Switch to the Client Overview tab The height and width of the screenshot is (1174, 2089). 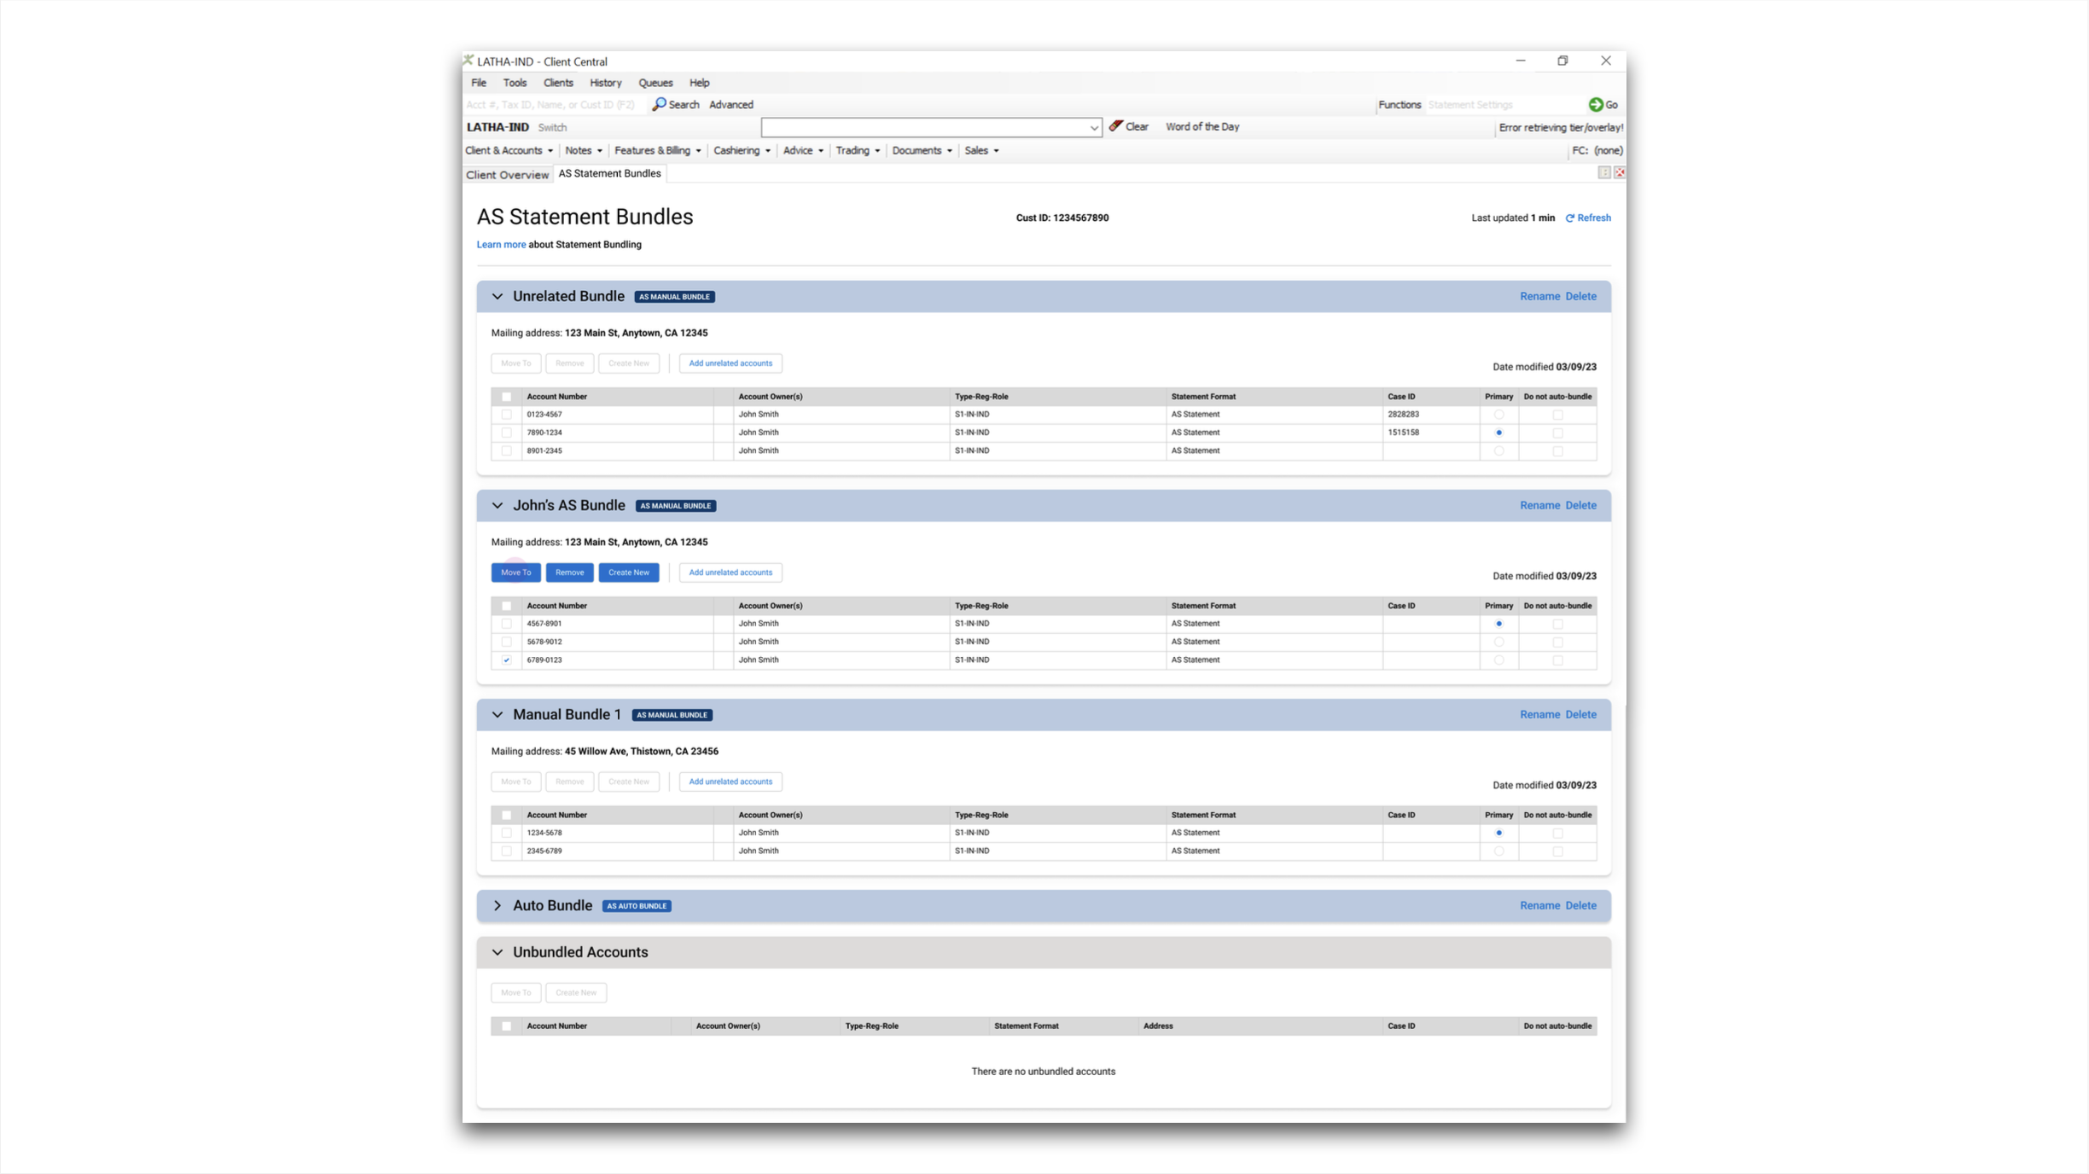click(507, 175)
